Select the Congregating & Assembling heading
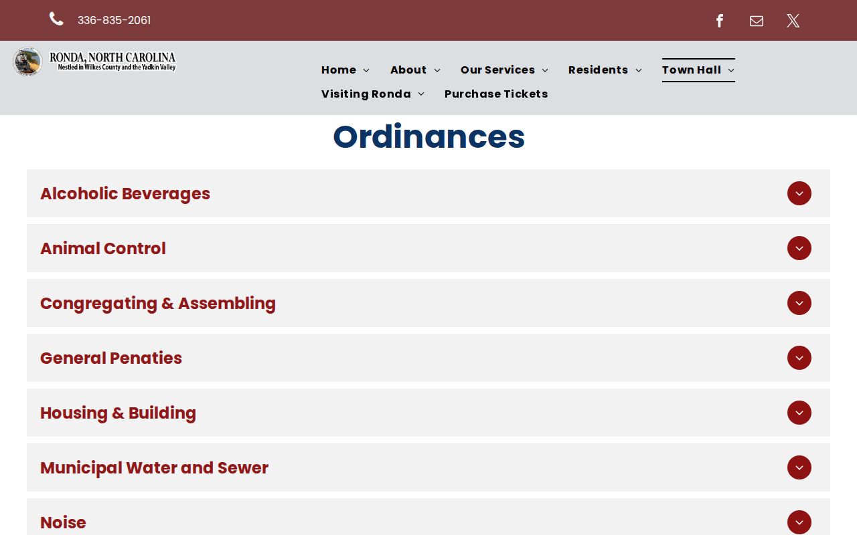 coord(158,303)
